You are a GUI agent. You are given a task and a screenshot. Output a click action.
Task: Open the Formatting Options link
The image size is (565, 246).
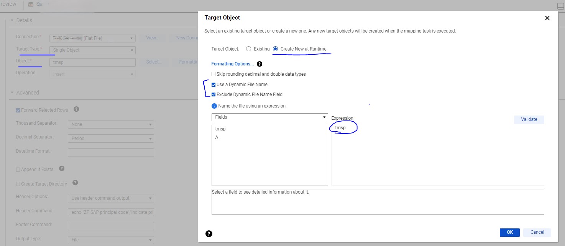click(232, 64)
